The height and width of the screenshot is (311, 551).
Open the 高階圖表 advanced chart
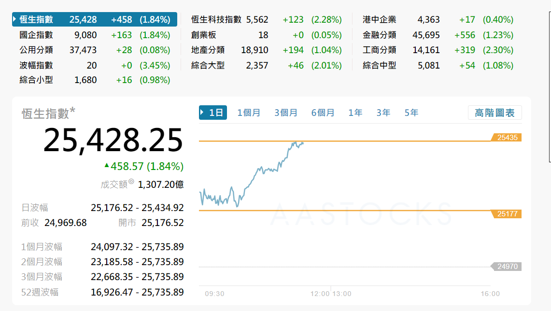click(x=494, y=112)
